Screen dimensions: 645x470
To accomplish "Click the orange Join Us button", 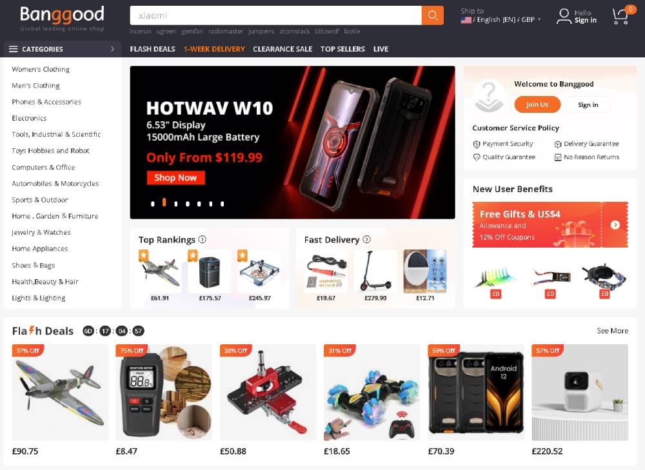I will pos(537,104).
